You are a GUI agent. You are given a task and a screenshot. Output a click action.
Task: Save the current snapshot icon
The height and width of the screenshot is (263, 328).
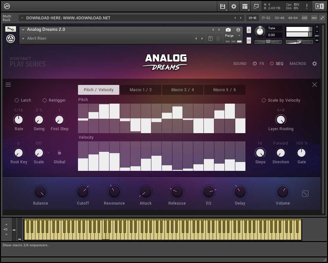pyautogui.click(x=210, y=38)
